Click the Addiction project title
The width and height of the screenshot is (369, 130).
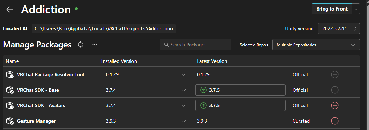(x=46, y=9)
